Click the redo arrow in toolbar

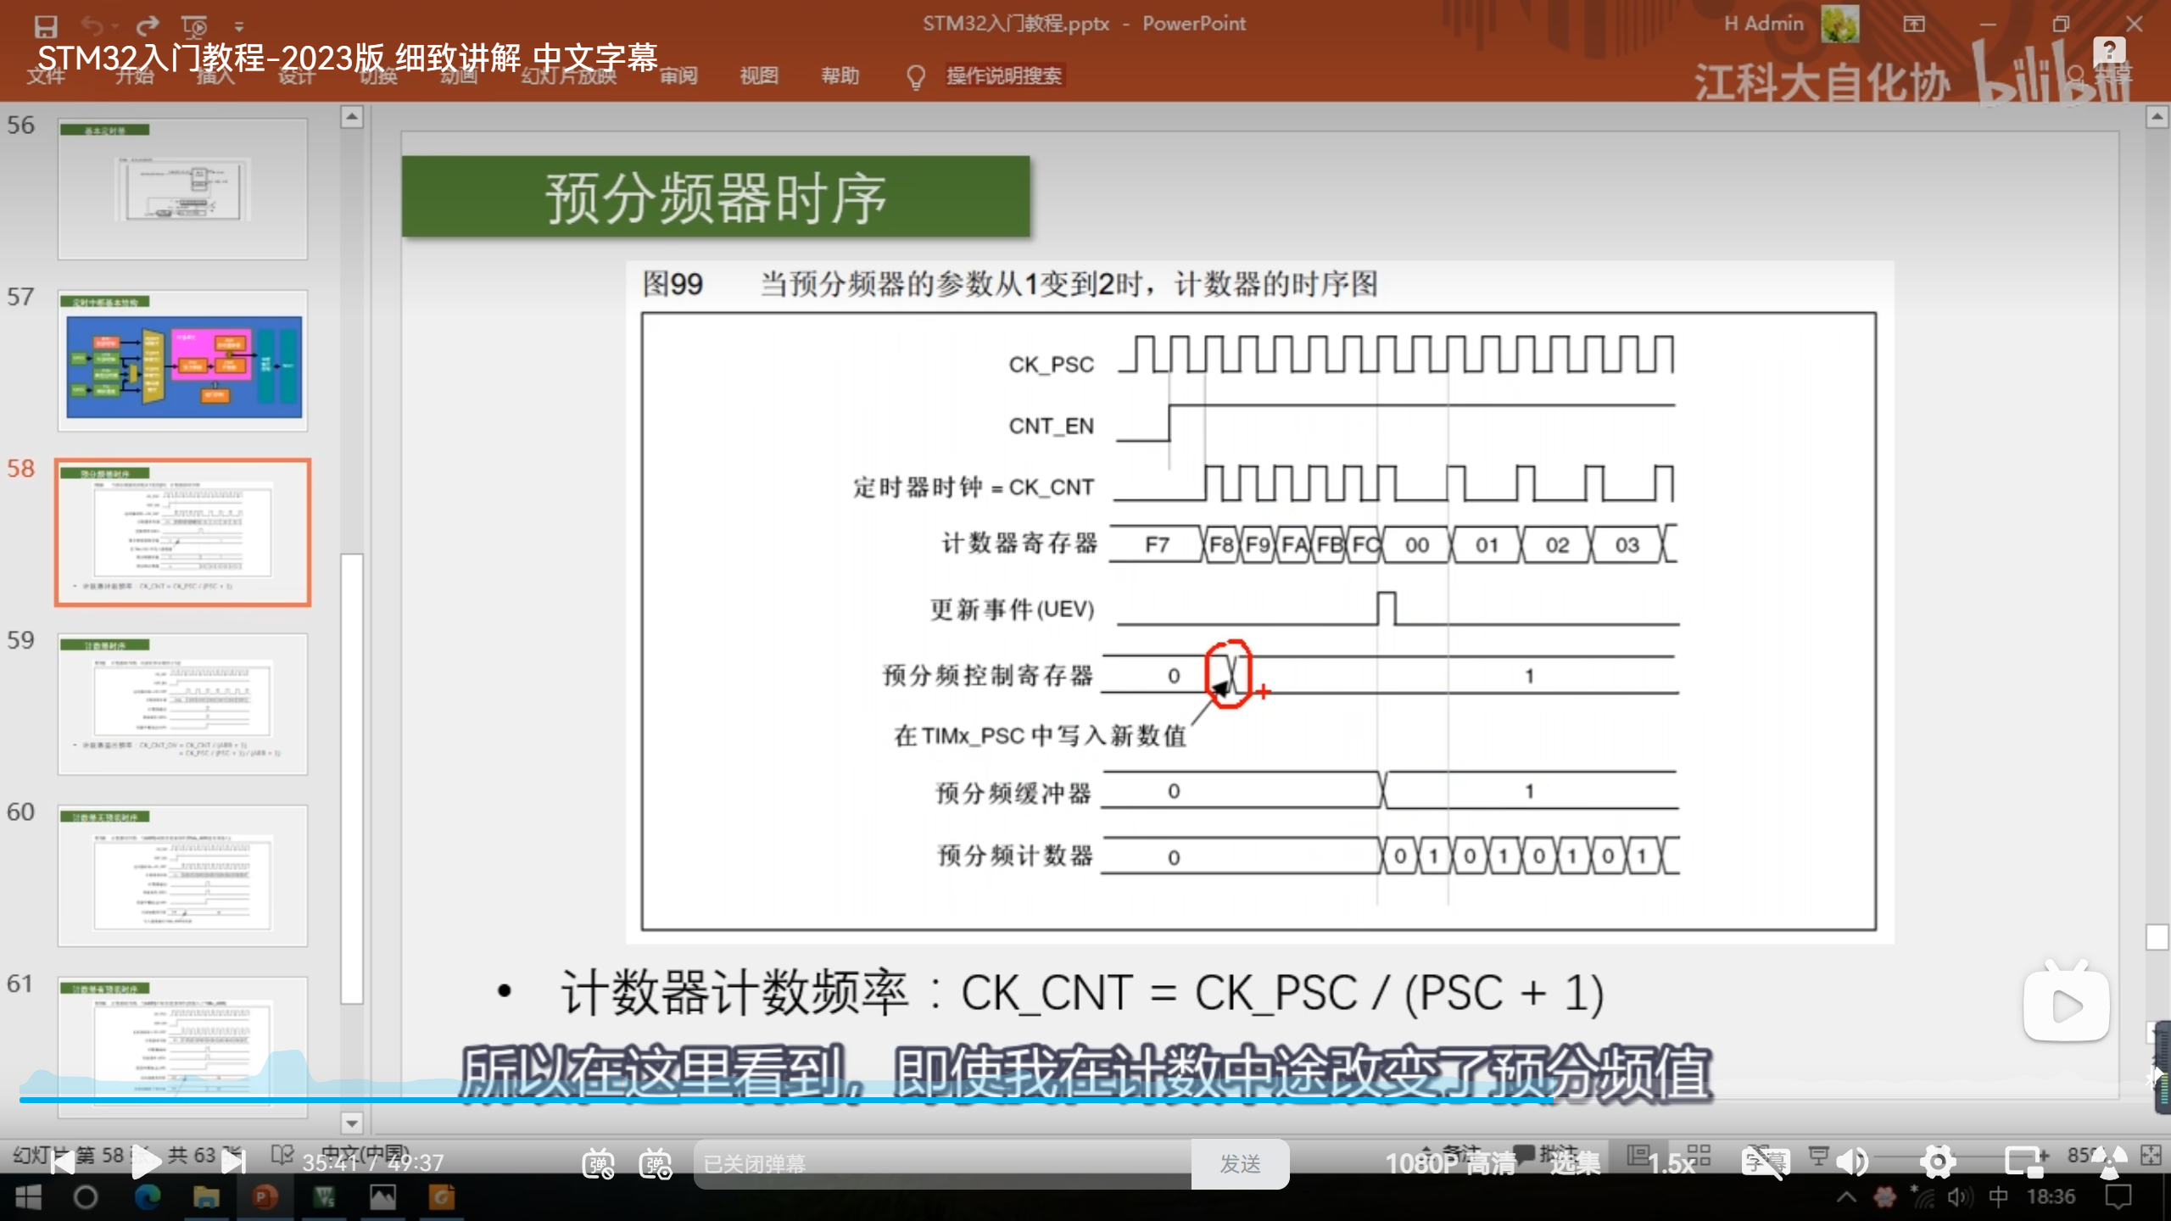click(x=148, y=25)
